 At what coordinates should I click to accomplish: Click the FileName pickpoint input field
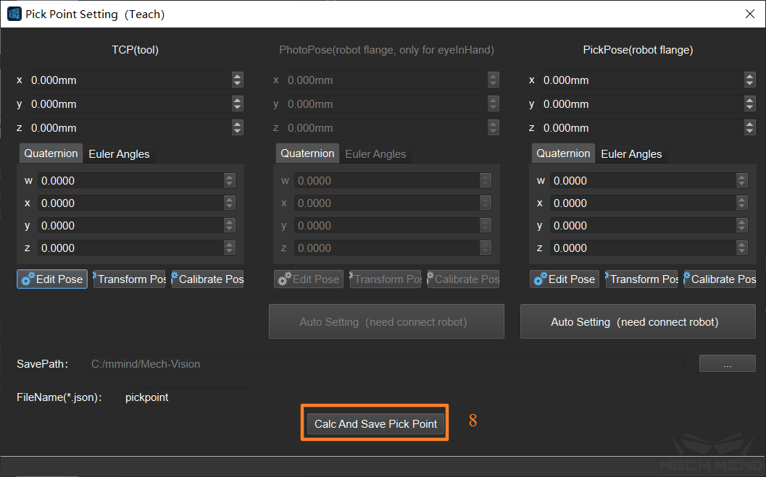click(x=186, y=397)
